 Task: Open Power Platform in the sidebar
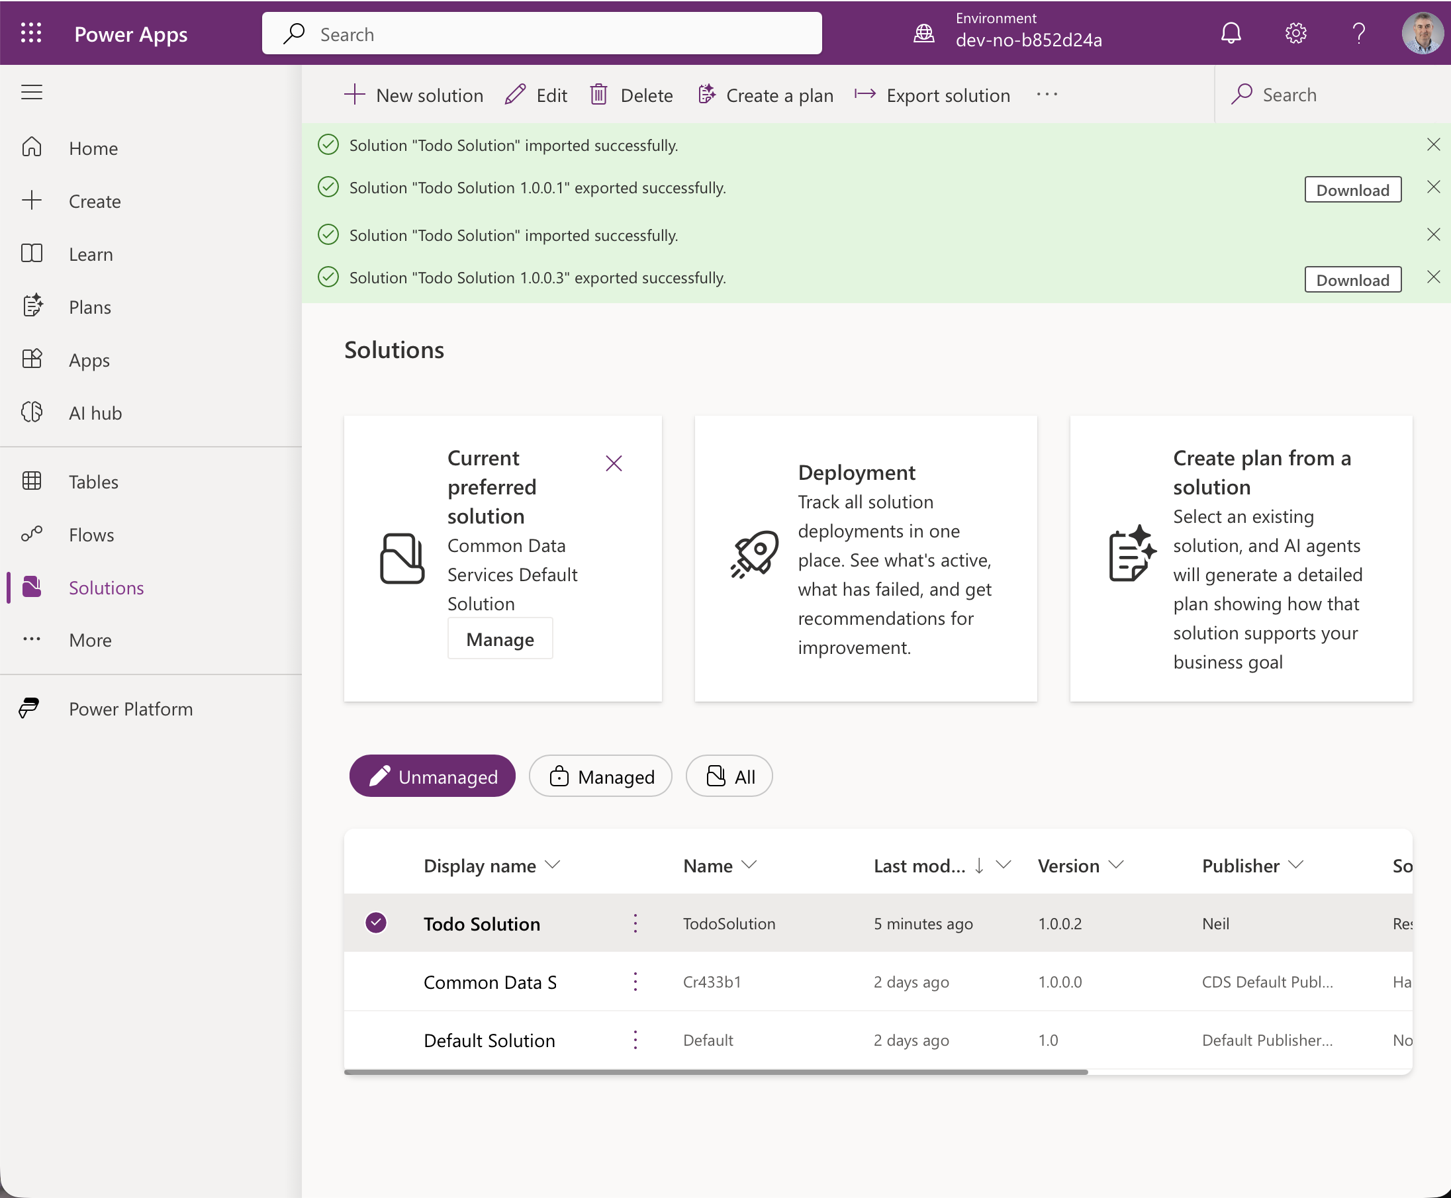click(x=130, y=710)
